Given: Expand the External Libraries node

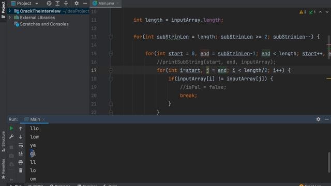Looking at the screenshot, I should click(10, 18).
